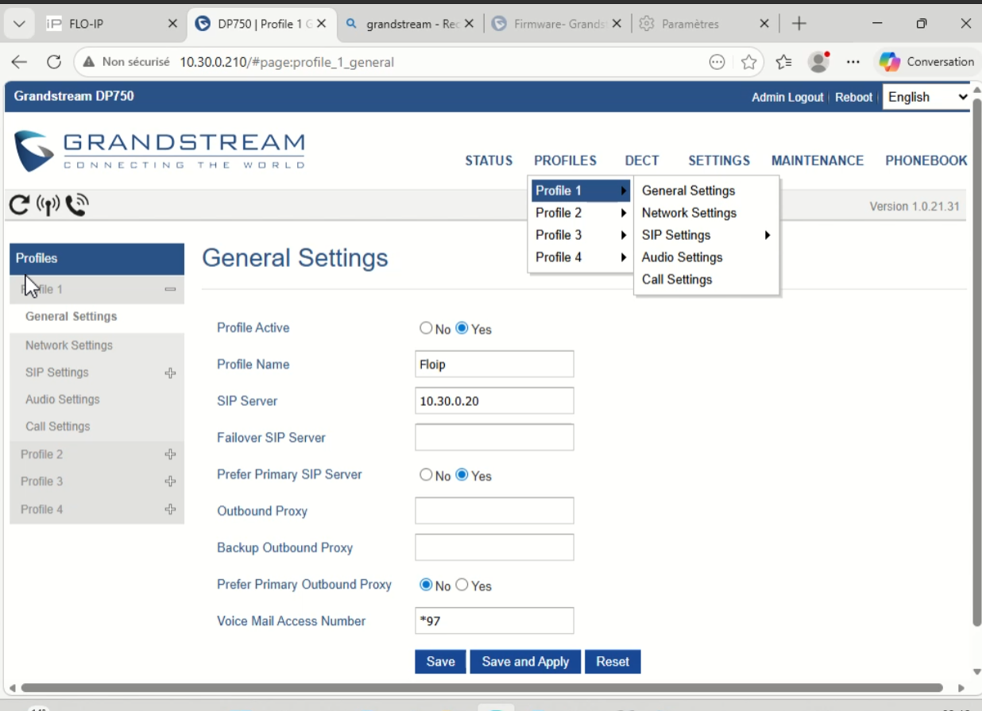982x711 pixels.
Task: Click the DECT antenna signal icon
Action: (x=48, y=206)
